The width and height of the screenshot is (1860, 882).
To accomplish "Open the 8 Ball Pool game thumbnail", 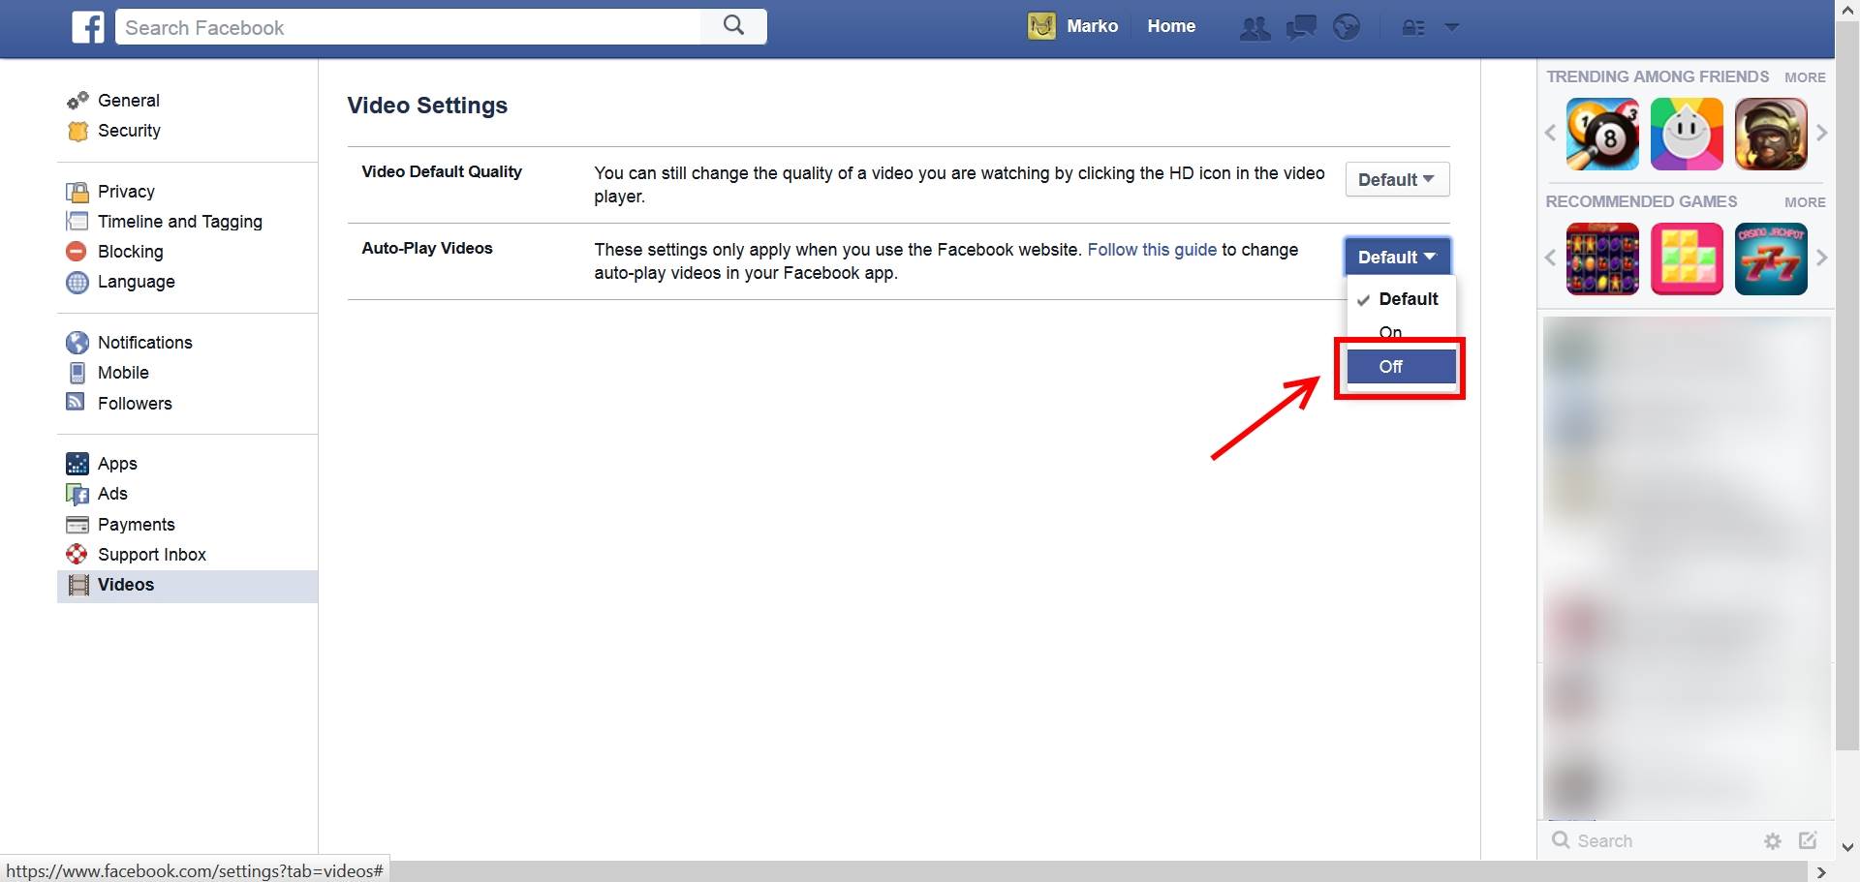I will (1602, 135).
